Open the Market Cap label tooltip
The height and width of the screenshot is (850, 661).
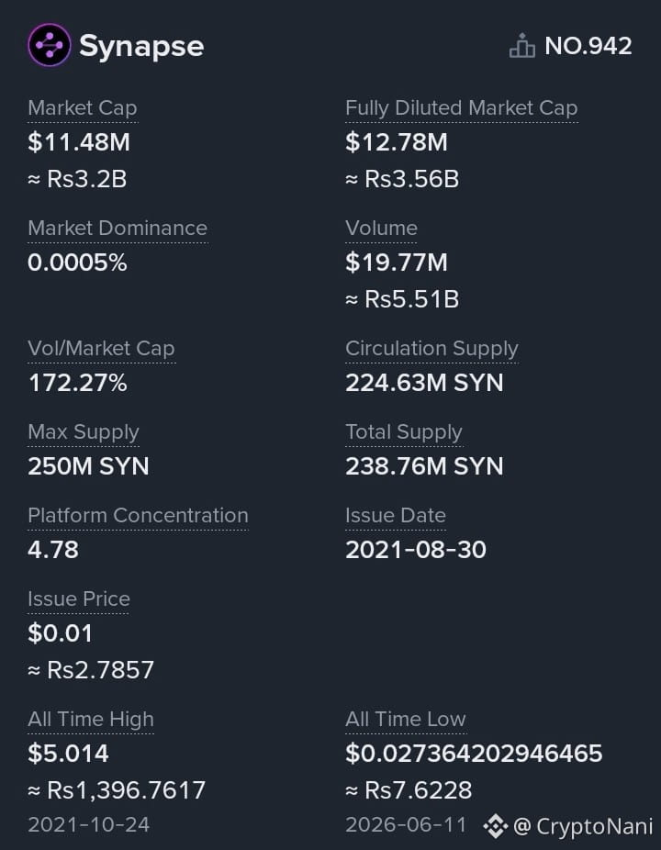83,108
